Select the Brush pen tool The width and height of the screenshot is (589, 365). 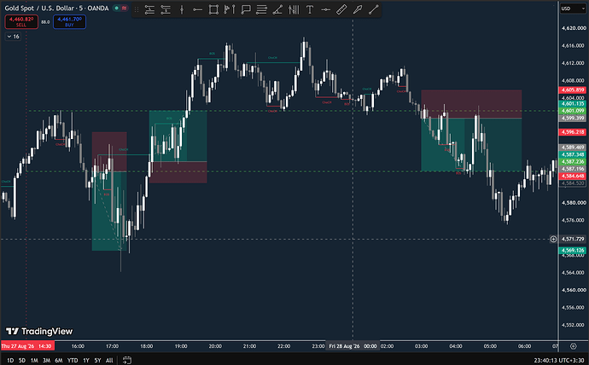[358, 10]
